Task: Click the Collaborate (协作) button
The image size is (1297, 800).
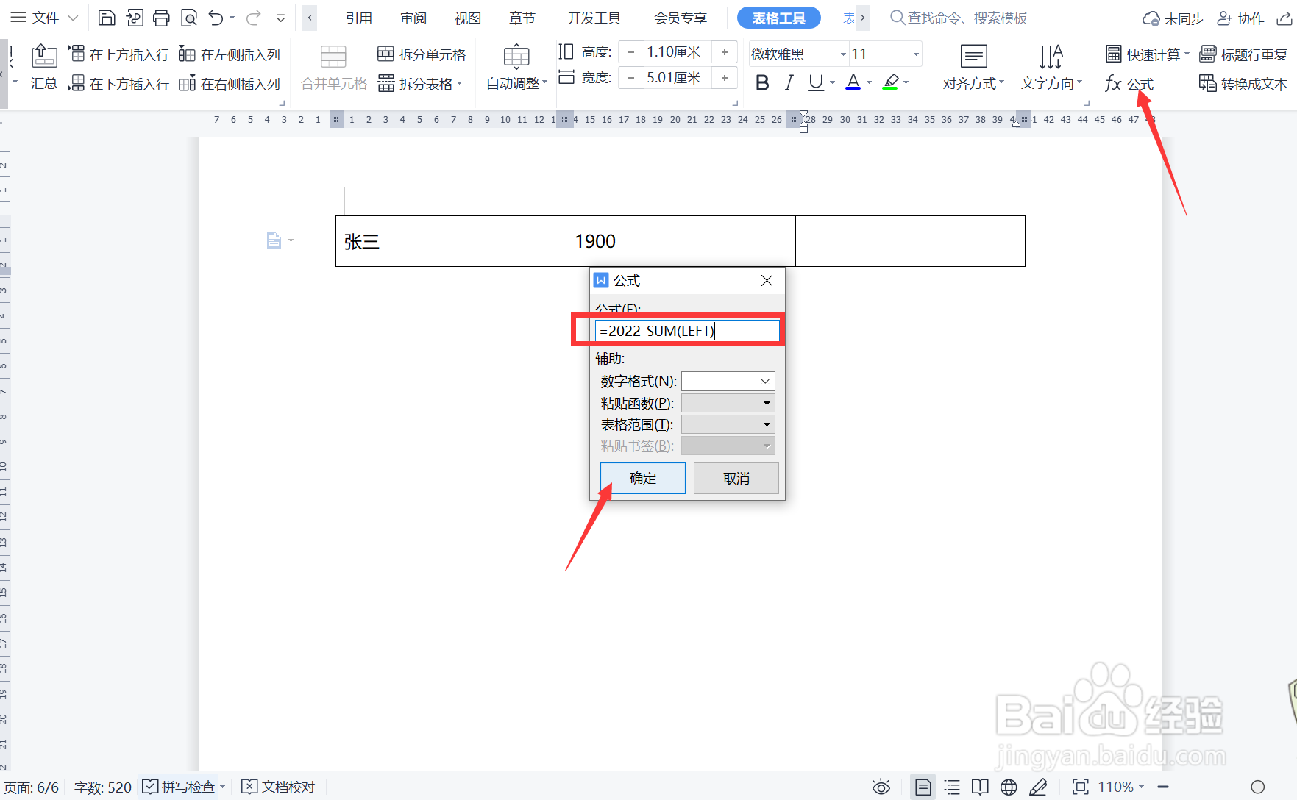Action: (x=1240, y=18)
